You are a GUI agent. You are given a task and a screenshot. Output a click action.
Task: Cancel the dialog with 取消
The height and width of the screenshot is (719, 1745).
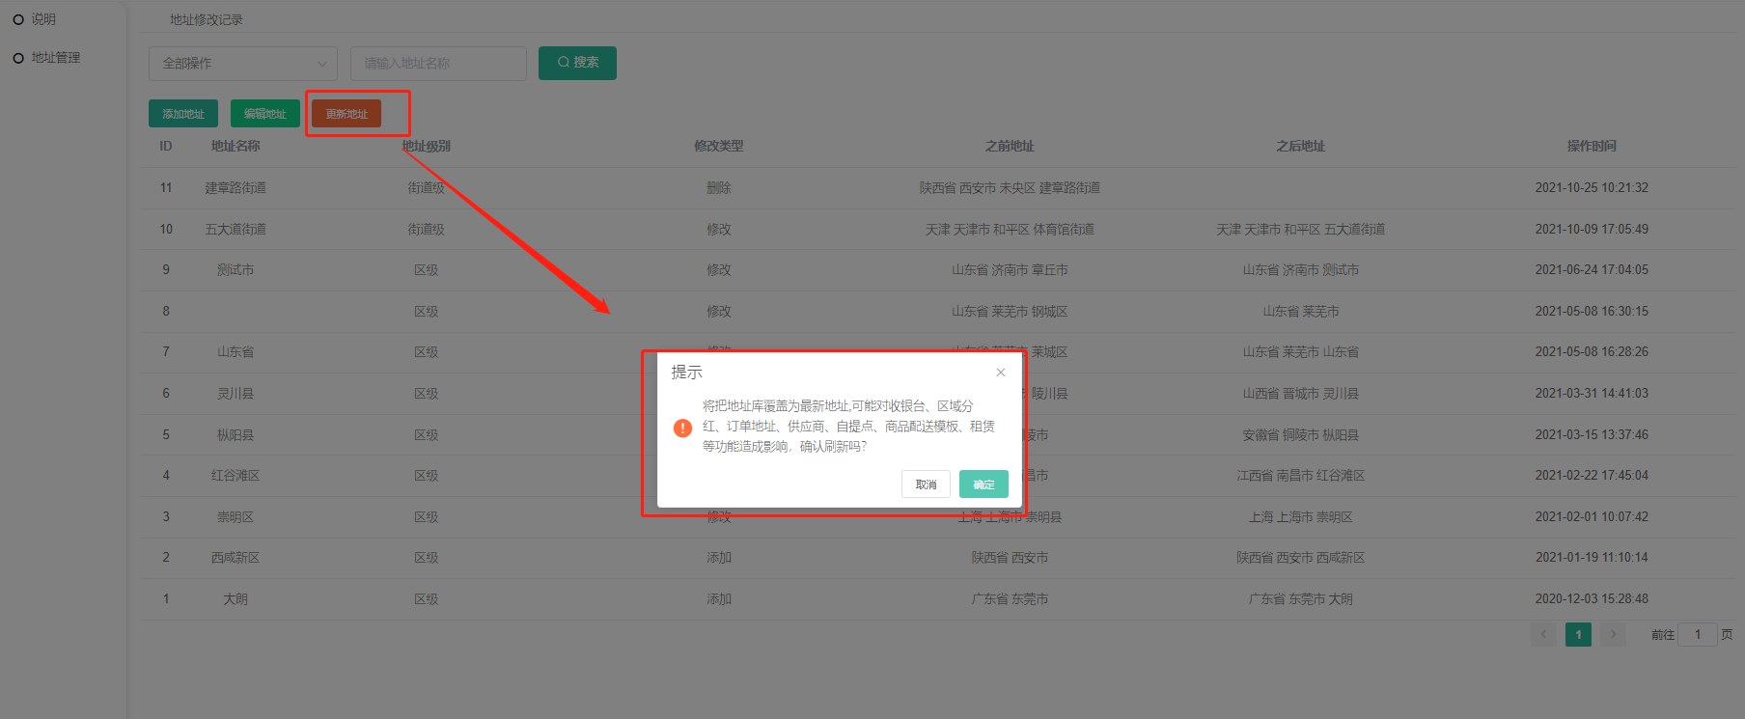tap(926, 484)
